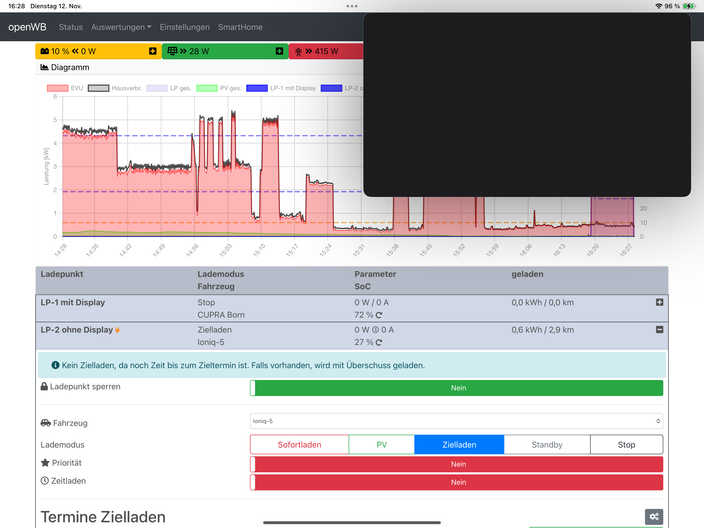Open the SmartHome menu item
704x528 pixels.
pos(240,27)
